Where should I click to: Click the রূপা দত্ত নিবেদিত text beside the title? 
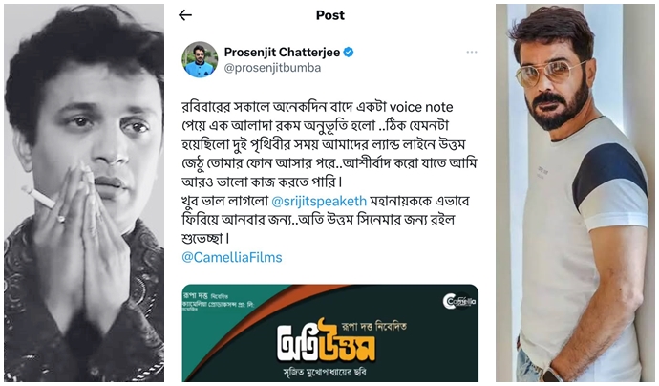tap(374, 326)
